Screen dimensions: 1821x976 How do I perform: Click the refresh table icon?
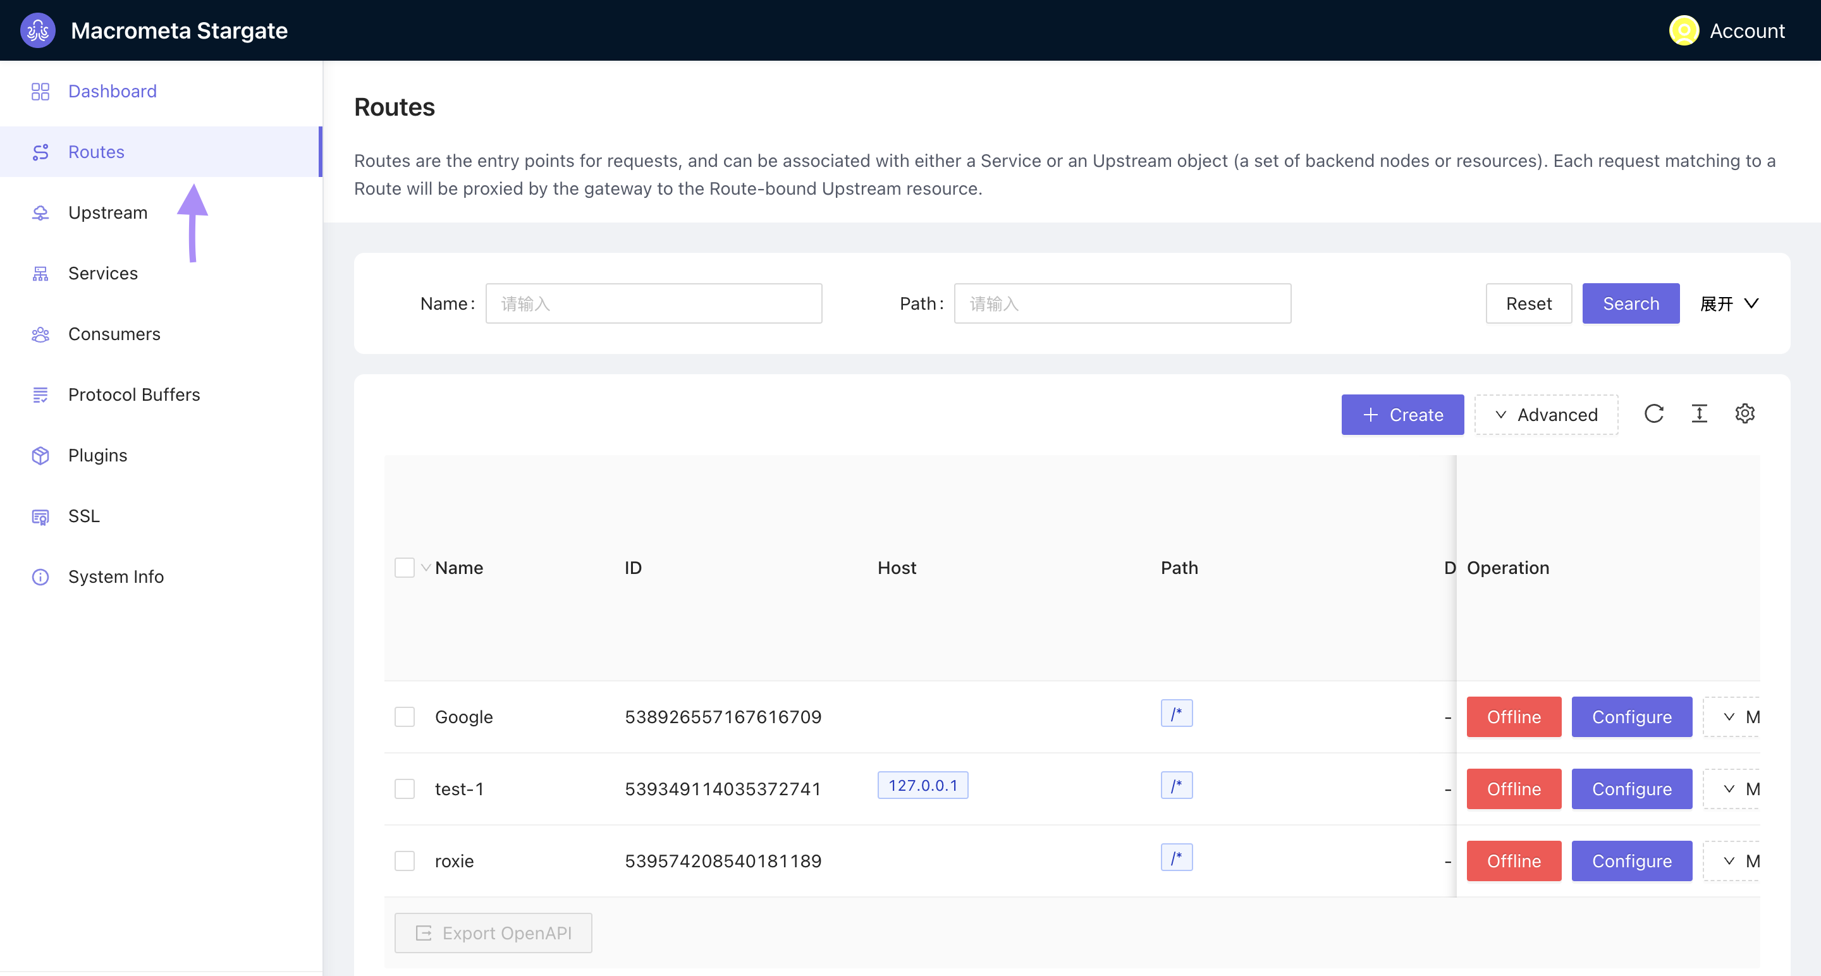click(1653, 413)
